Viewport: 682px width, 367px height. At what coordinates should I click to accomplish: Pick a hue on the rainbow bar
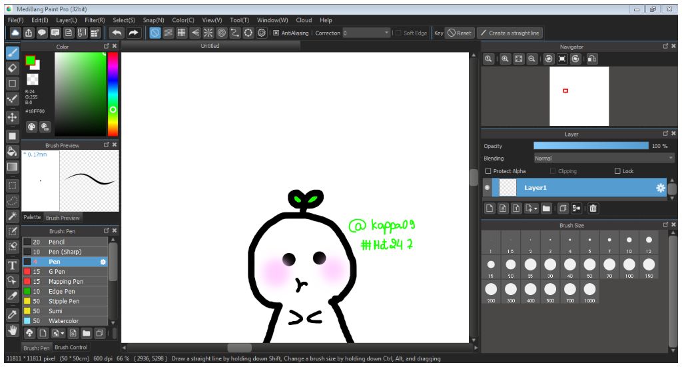[x=113, y=94]
